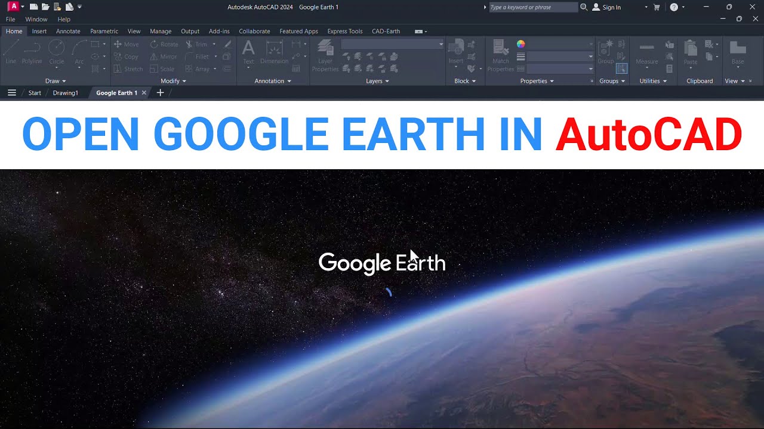Select the Array tool
Viewport: 764px width, 429px height.
(x=198, y=69)
